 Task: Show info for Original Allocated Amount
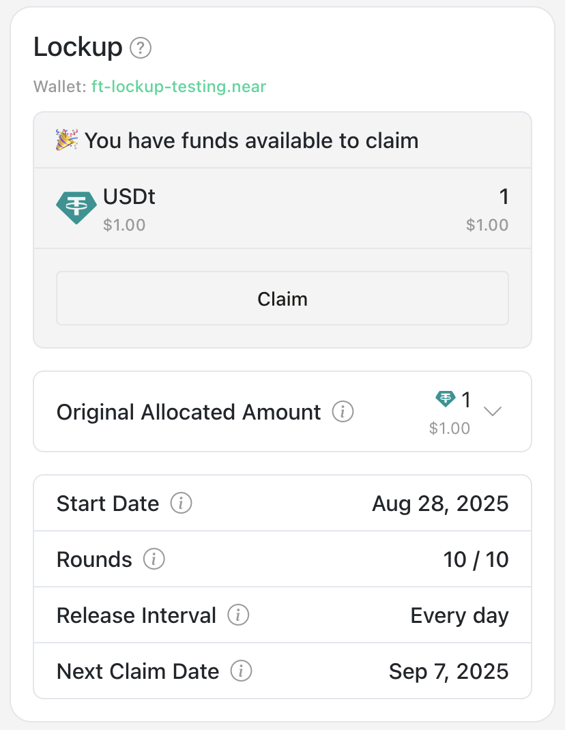pos(343,412)
